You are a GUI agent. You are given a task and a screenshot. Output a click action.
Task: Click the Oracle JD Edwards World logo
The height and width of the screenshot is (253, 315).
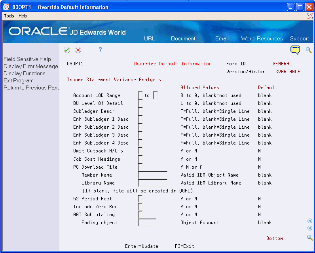(x=67, y=31)
